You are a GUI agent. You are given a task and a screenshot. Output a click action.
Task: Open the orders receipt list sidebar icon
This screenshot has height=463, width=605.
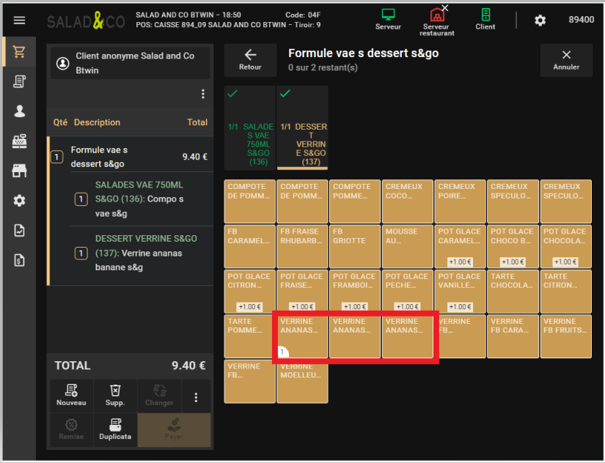coord(19,81)
